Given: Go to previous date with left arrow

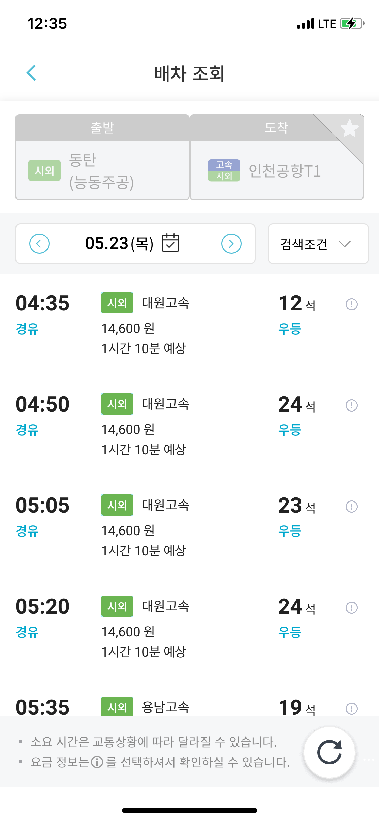Looking at the screenshot, I should click(x=39, y=243).
